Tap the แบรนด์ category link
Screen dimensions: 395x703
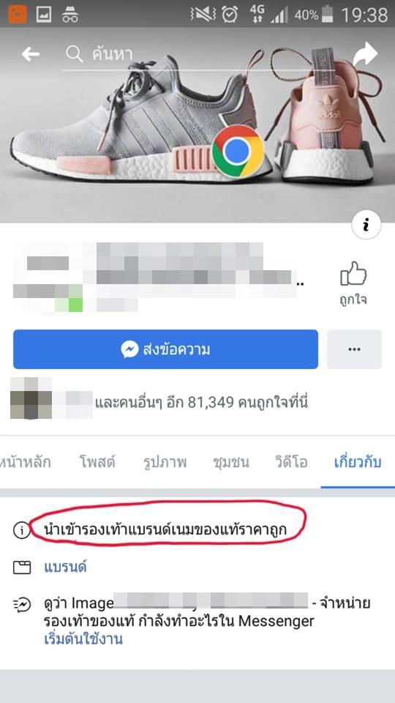[x=65, y=567]
